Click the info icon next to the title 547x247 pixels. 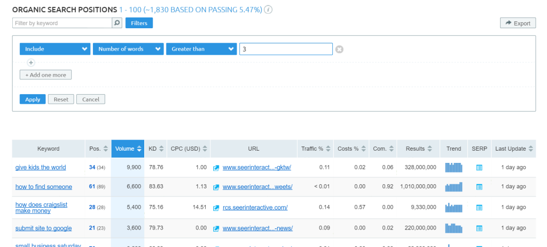tap(269, 10)
